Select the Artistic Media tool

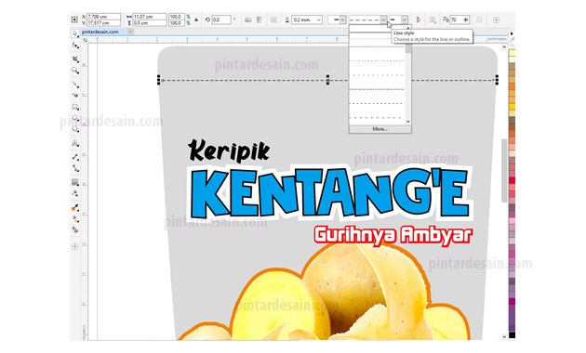[x=75, y=95]
